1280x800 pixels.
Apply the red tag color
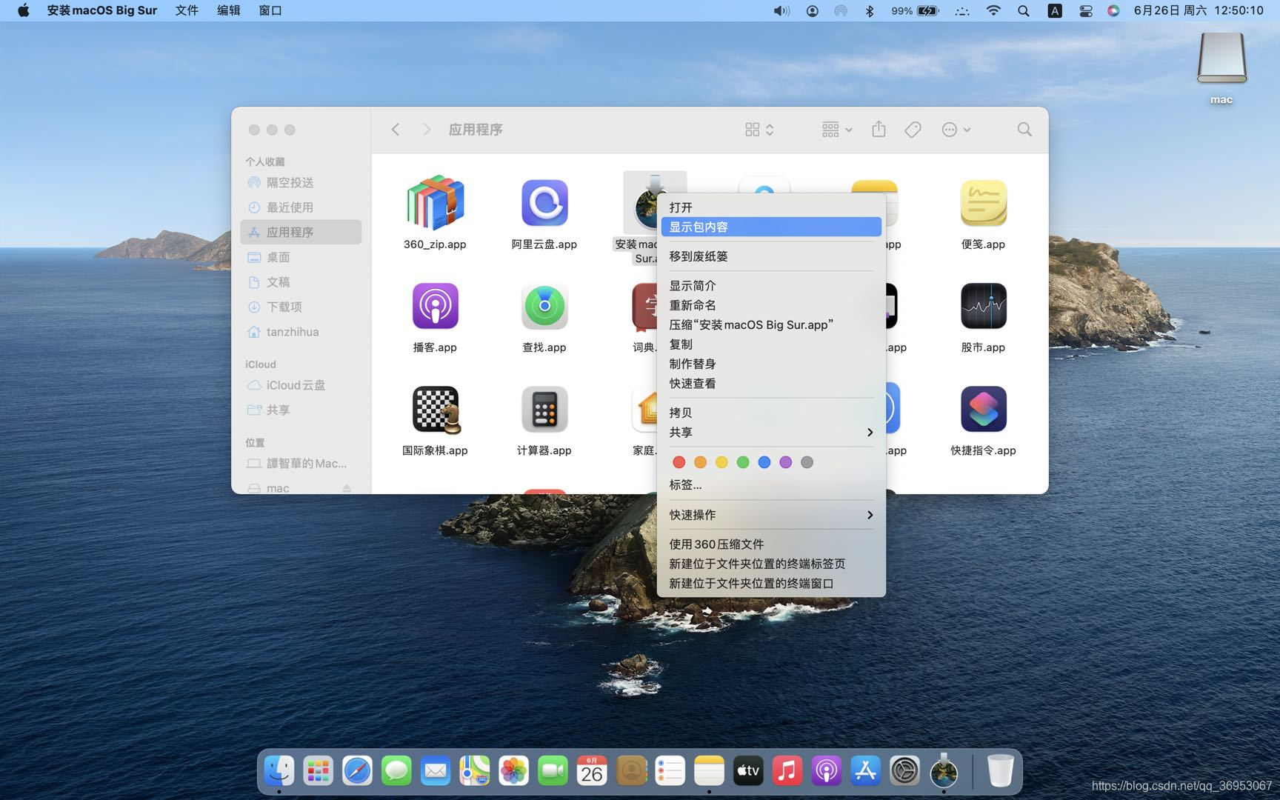click(679, 462)
